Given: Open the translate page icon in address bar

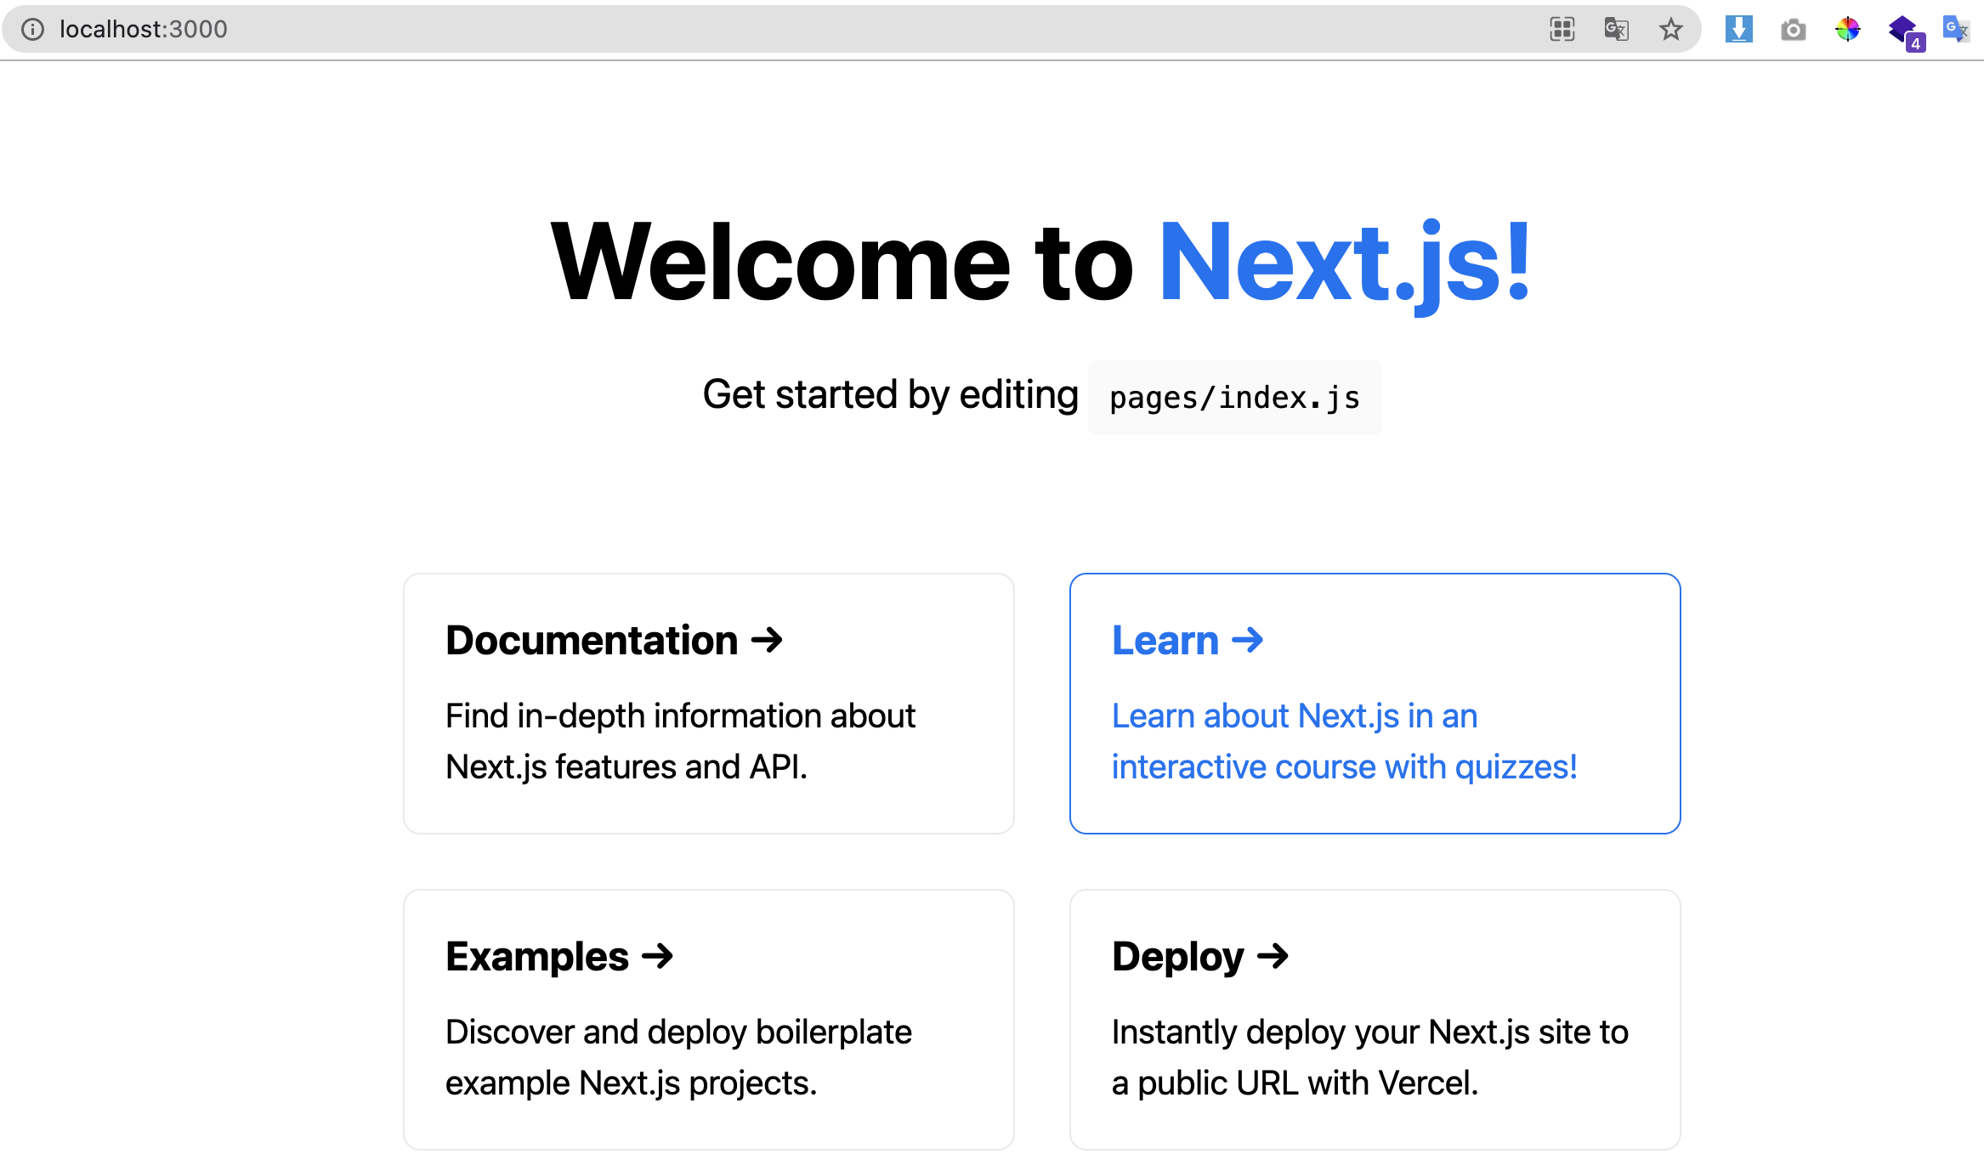Looking at the screenshot, I should coord(1616,30).
